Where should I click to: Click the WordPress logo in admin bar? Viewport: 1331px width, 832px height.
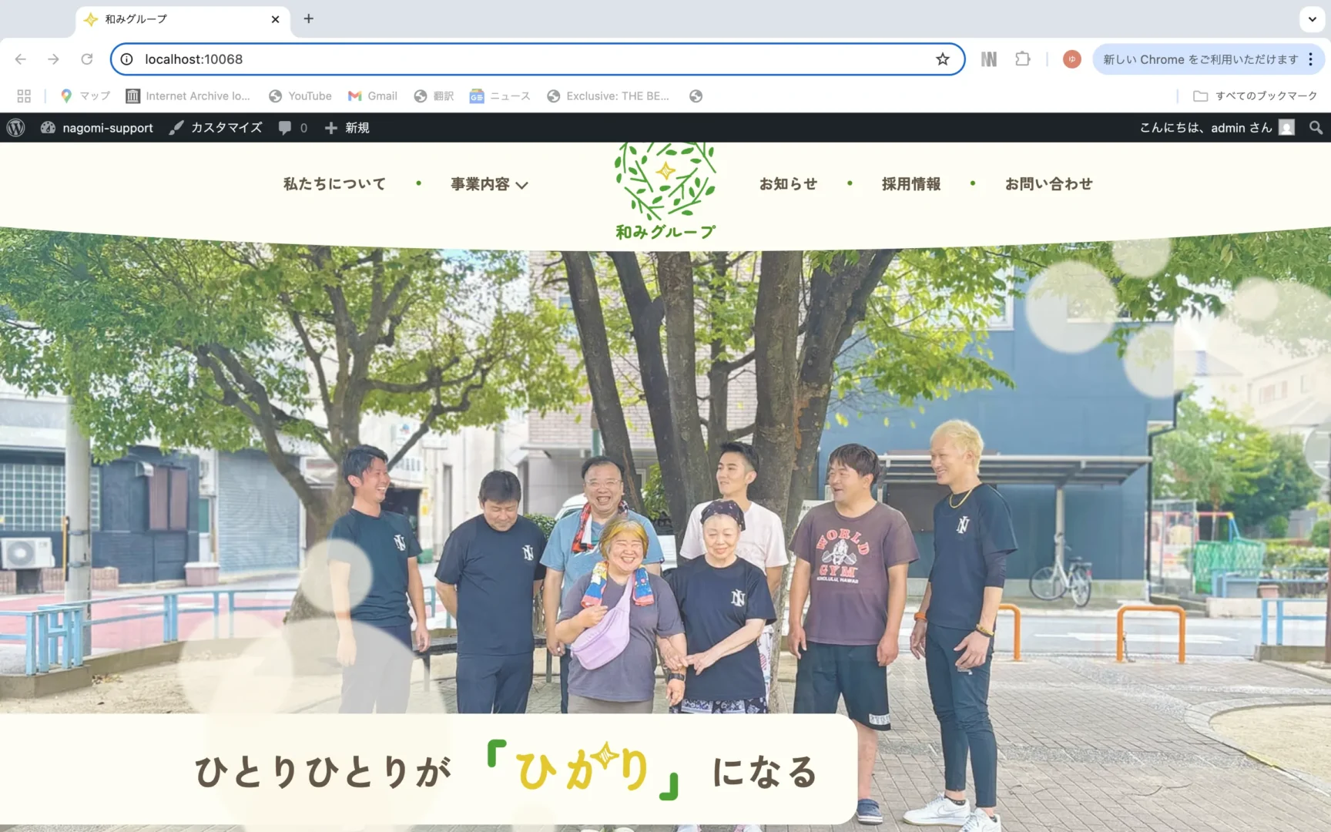coord(16,128)
